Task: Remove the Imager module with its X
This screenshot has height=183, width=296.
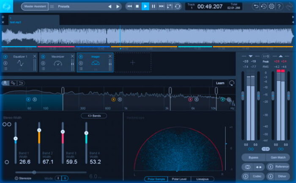Action: pyautogui.click(x=110, y=56)
